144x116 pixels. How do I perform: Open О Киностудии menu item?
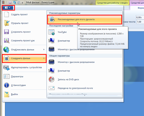point(24,85)
